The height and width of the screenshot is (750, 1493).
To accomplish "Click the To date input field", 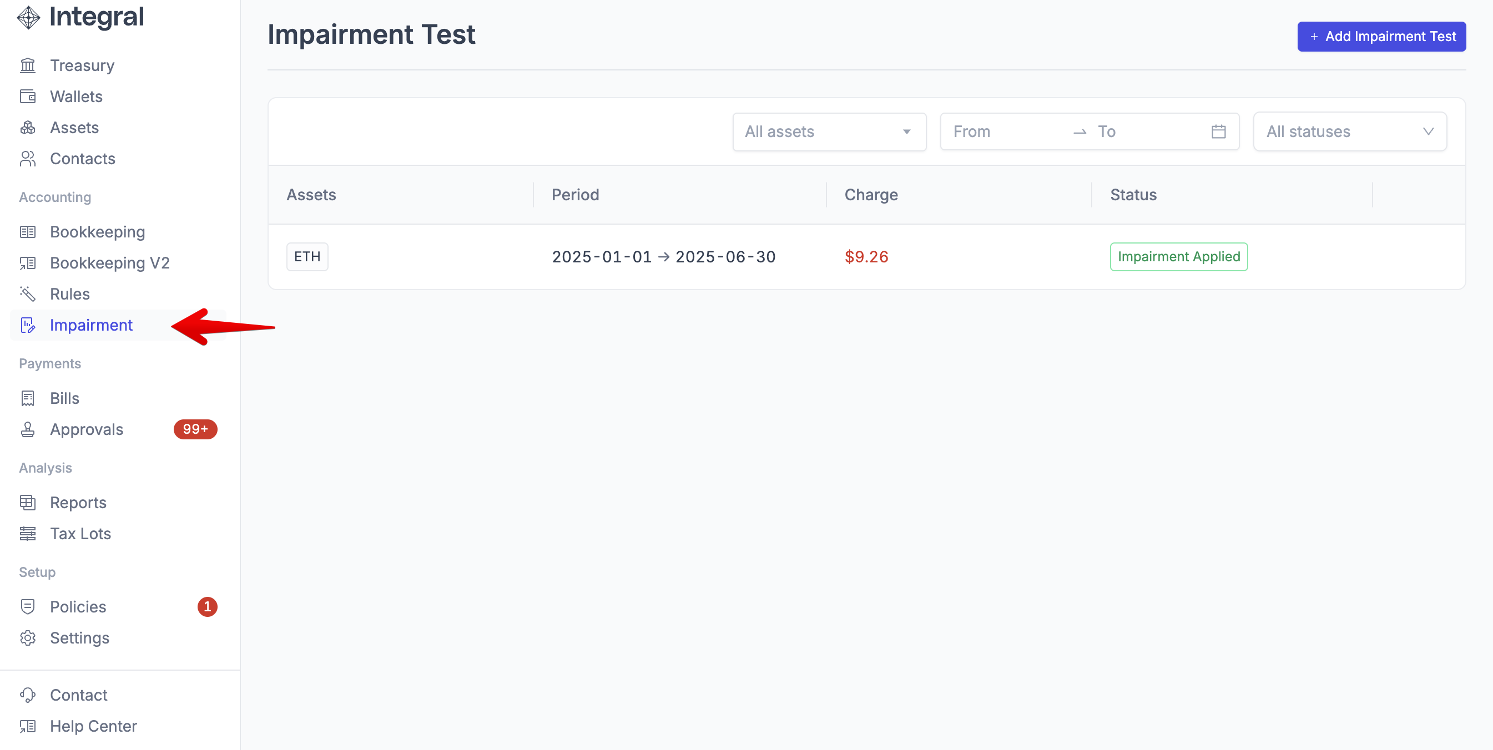I will [x=1148, y=132].
